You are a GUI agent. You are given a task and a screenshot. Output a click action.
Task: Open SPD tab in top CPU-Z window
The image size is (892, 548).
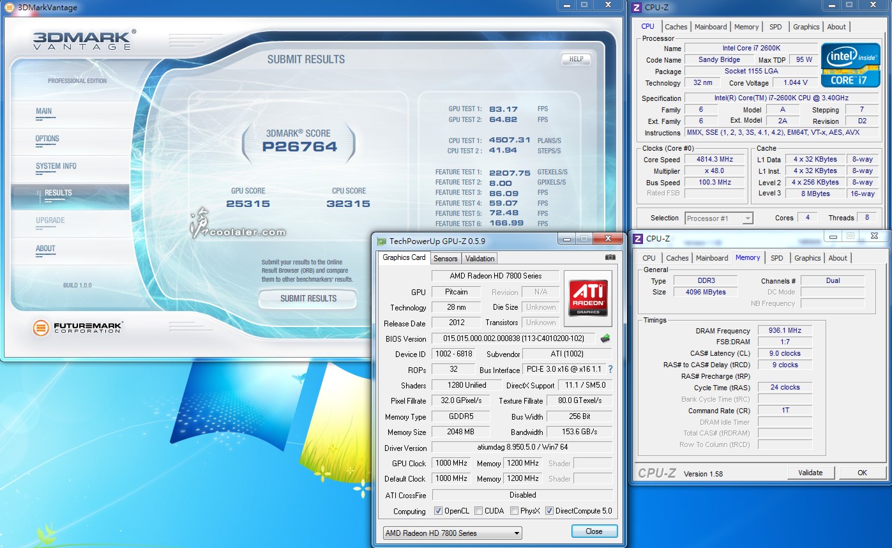775,27
